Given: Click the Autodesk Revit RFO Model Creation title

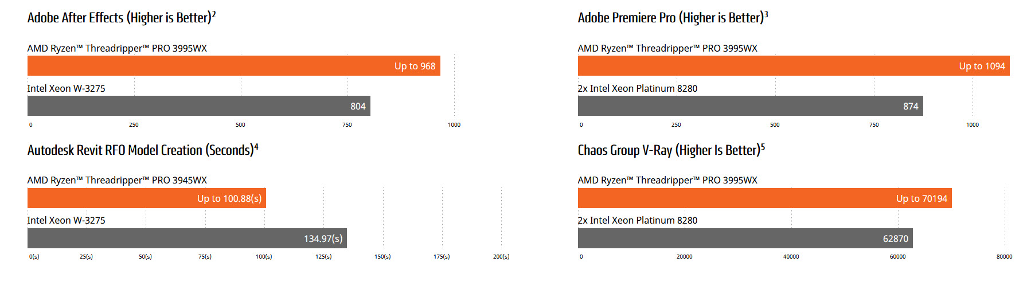Looking at the screenshot, I should tap(143, 150).
